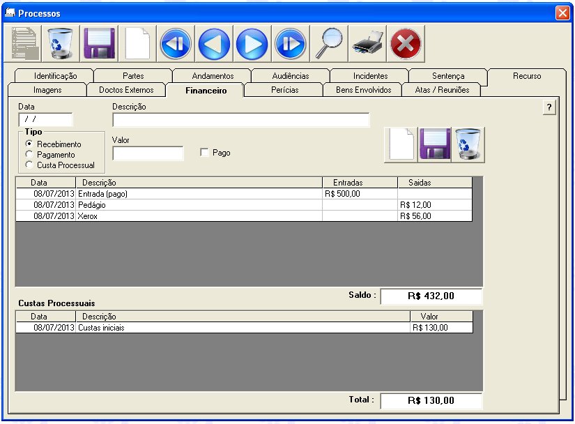Open the Sentença tab
The width and height of the screenshot is (575, 424).
click(448, 76)
